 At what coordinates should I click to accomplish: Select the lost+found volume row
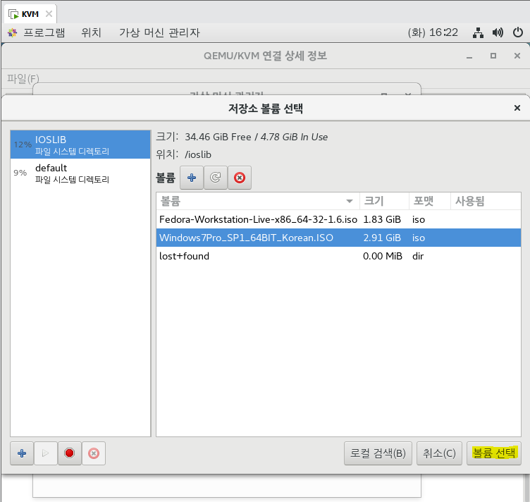[x=338, y=256]
